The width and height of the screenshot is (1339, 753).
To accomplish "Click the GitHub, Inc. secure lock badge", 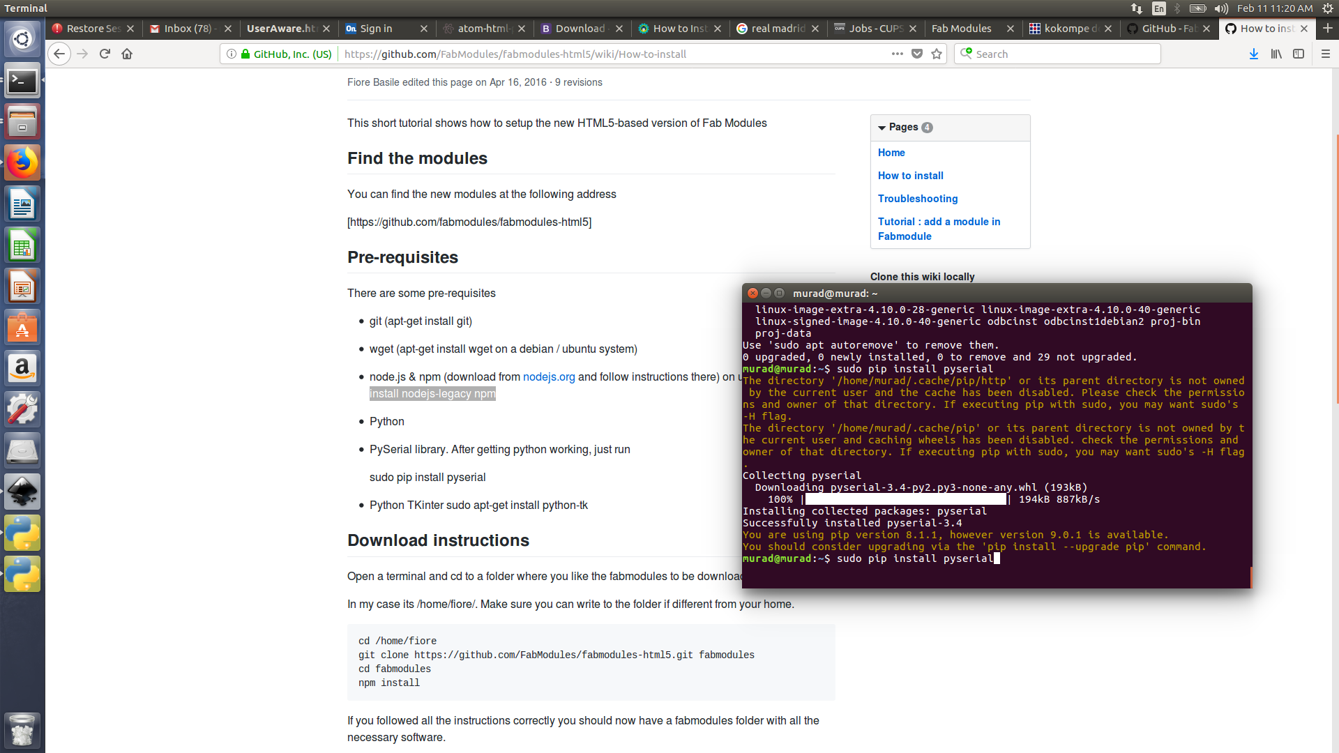I will point(287,54).
